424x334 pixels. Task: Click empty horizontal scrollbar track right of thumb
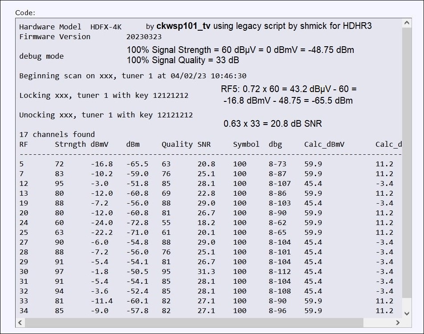click(x=378, y=322)
